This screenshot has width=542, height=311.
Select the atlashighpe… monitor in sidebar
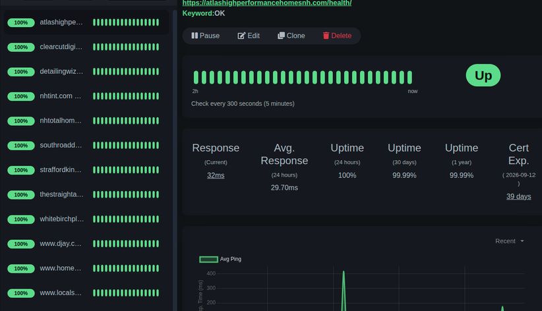(86, 22)
